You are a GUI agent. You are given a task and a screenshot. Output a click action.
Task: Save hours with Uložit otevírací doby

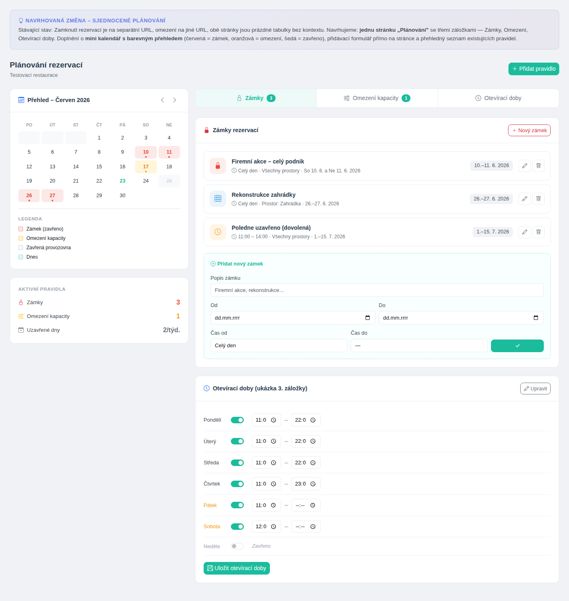[237, 568]
